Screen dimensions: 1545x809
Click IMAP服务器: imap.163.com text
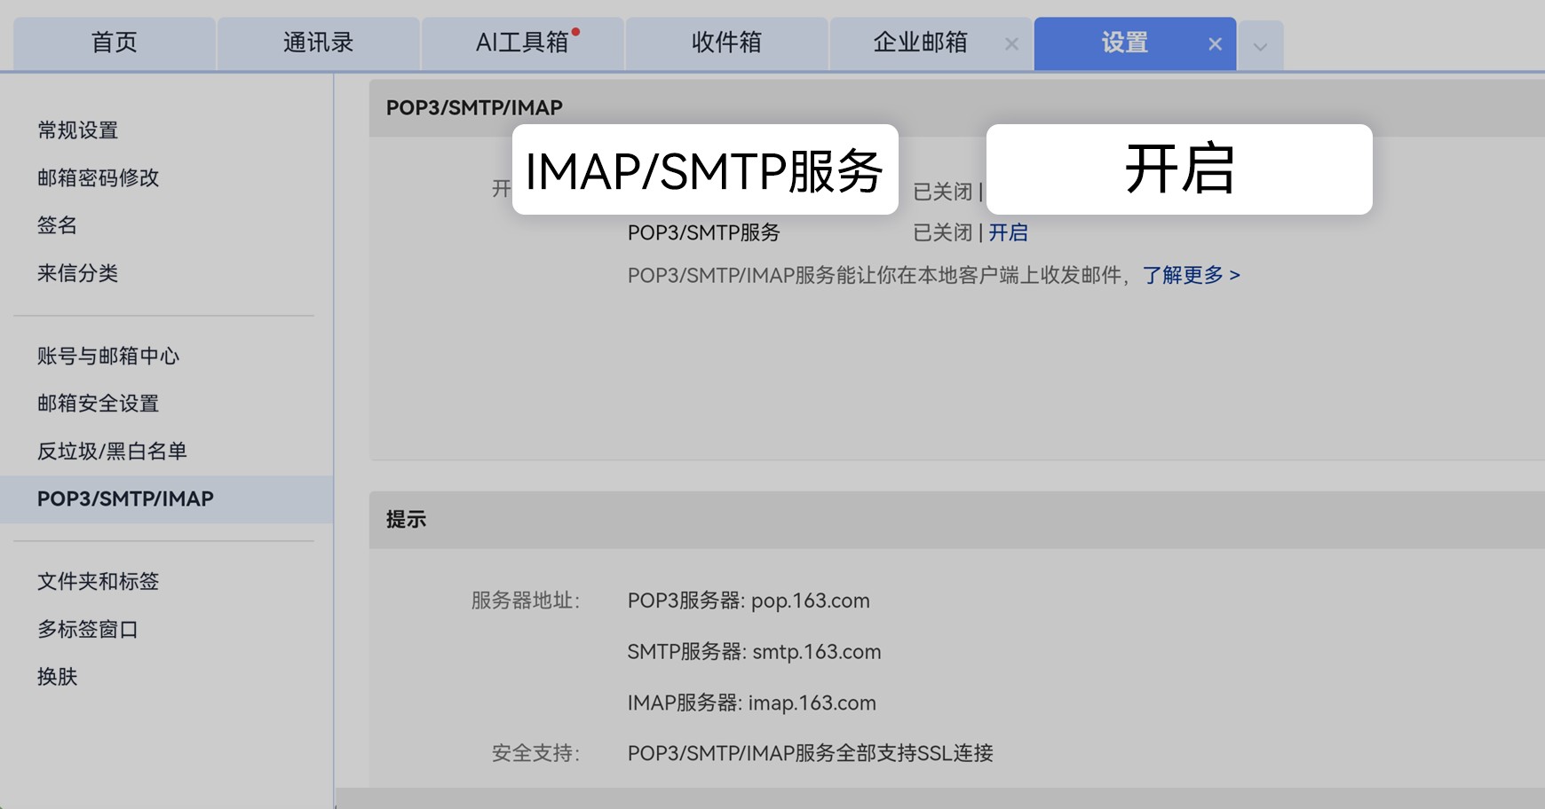[752, 703]
